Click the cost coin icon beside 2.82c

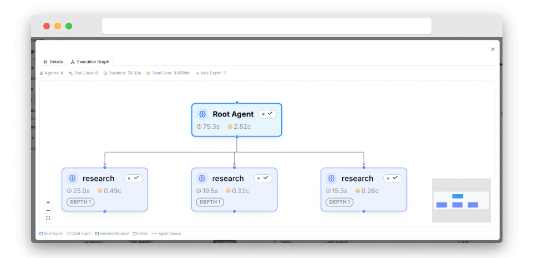[230, 127]
